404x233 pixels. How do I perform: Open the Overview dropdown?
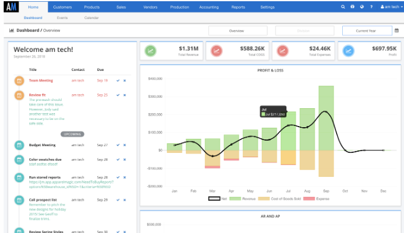238,31
